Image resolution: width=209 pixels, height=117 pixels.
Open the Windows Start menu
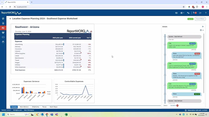(x=3, y=114)
